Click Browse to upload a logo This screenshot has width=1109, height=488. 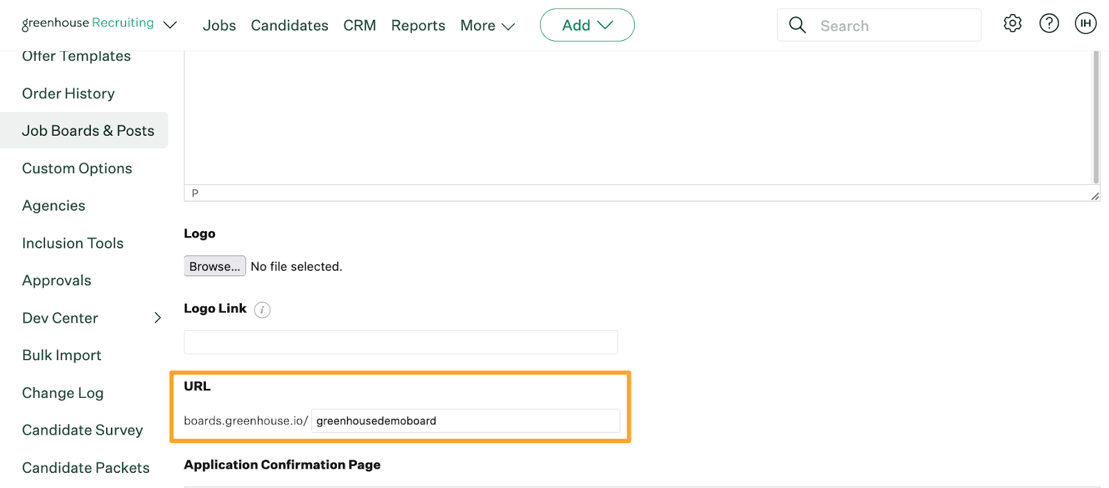coord(214,266)
